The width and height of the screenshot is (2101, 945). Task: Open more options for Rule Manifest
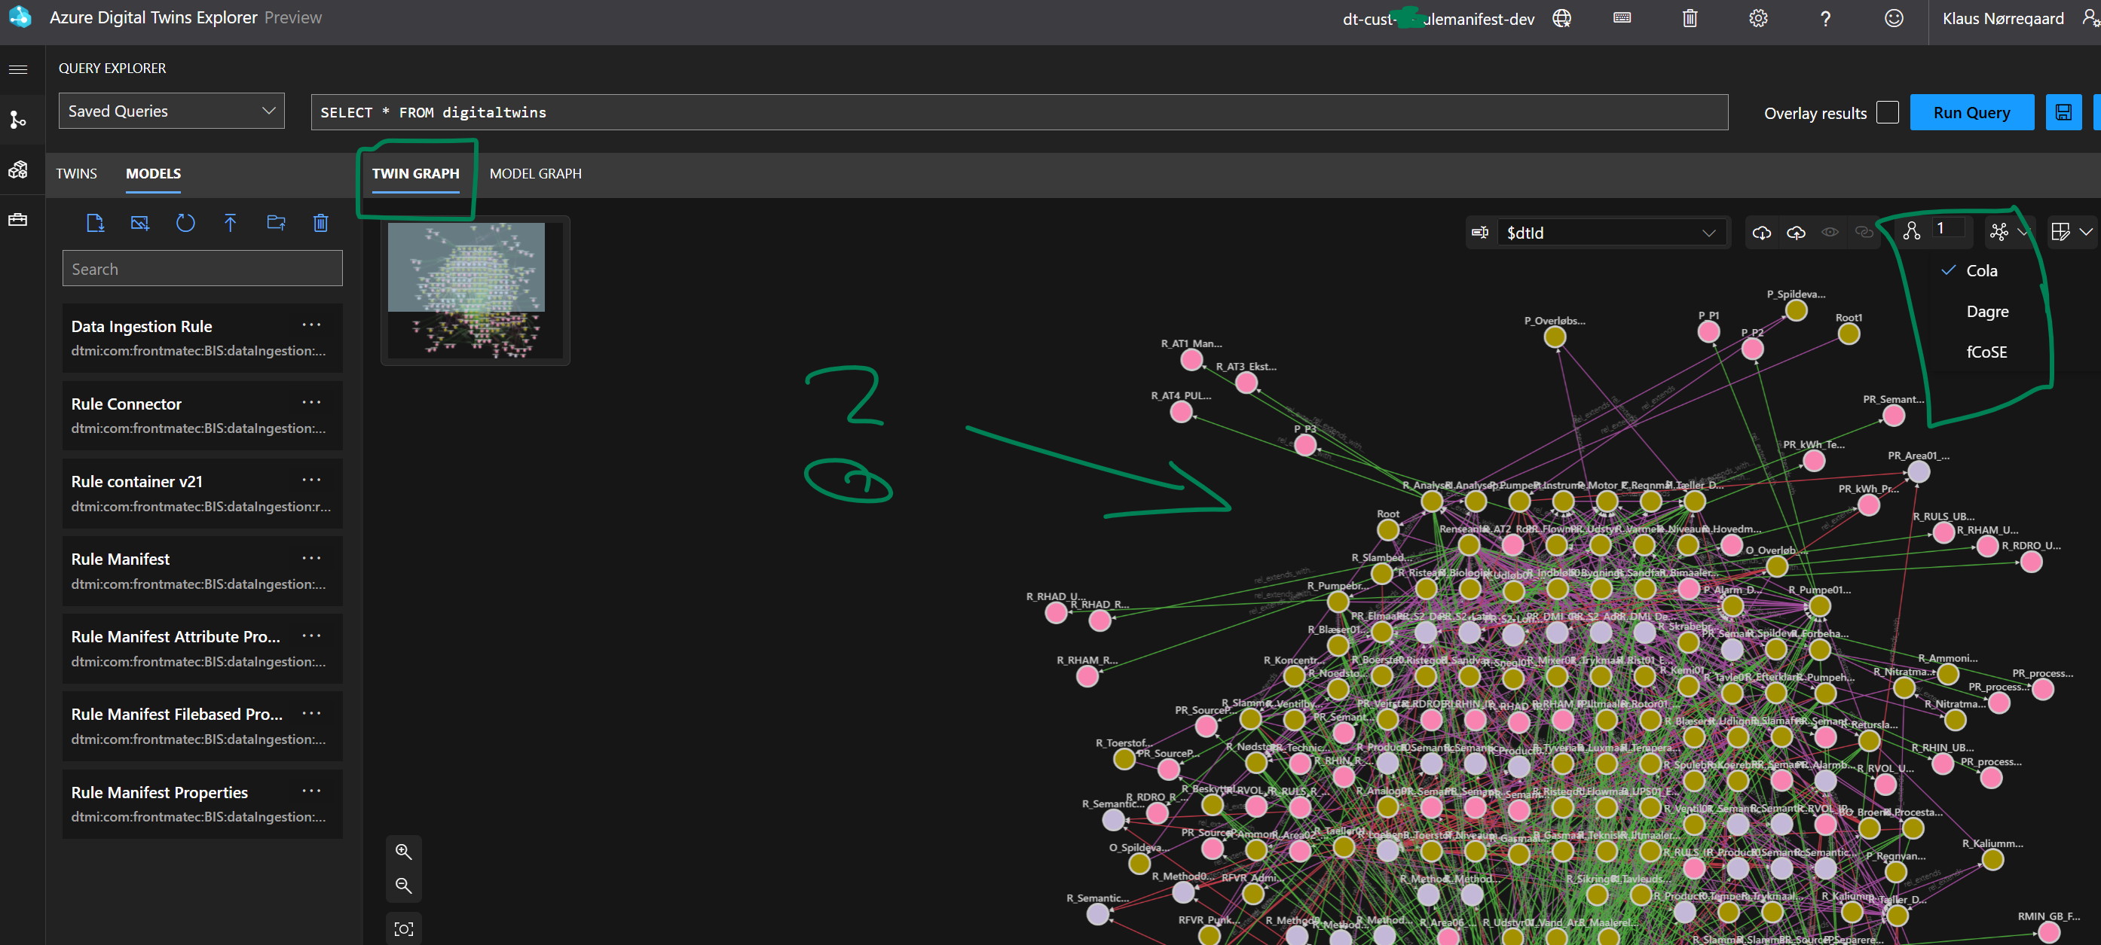(x=310, y=558)
